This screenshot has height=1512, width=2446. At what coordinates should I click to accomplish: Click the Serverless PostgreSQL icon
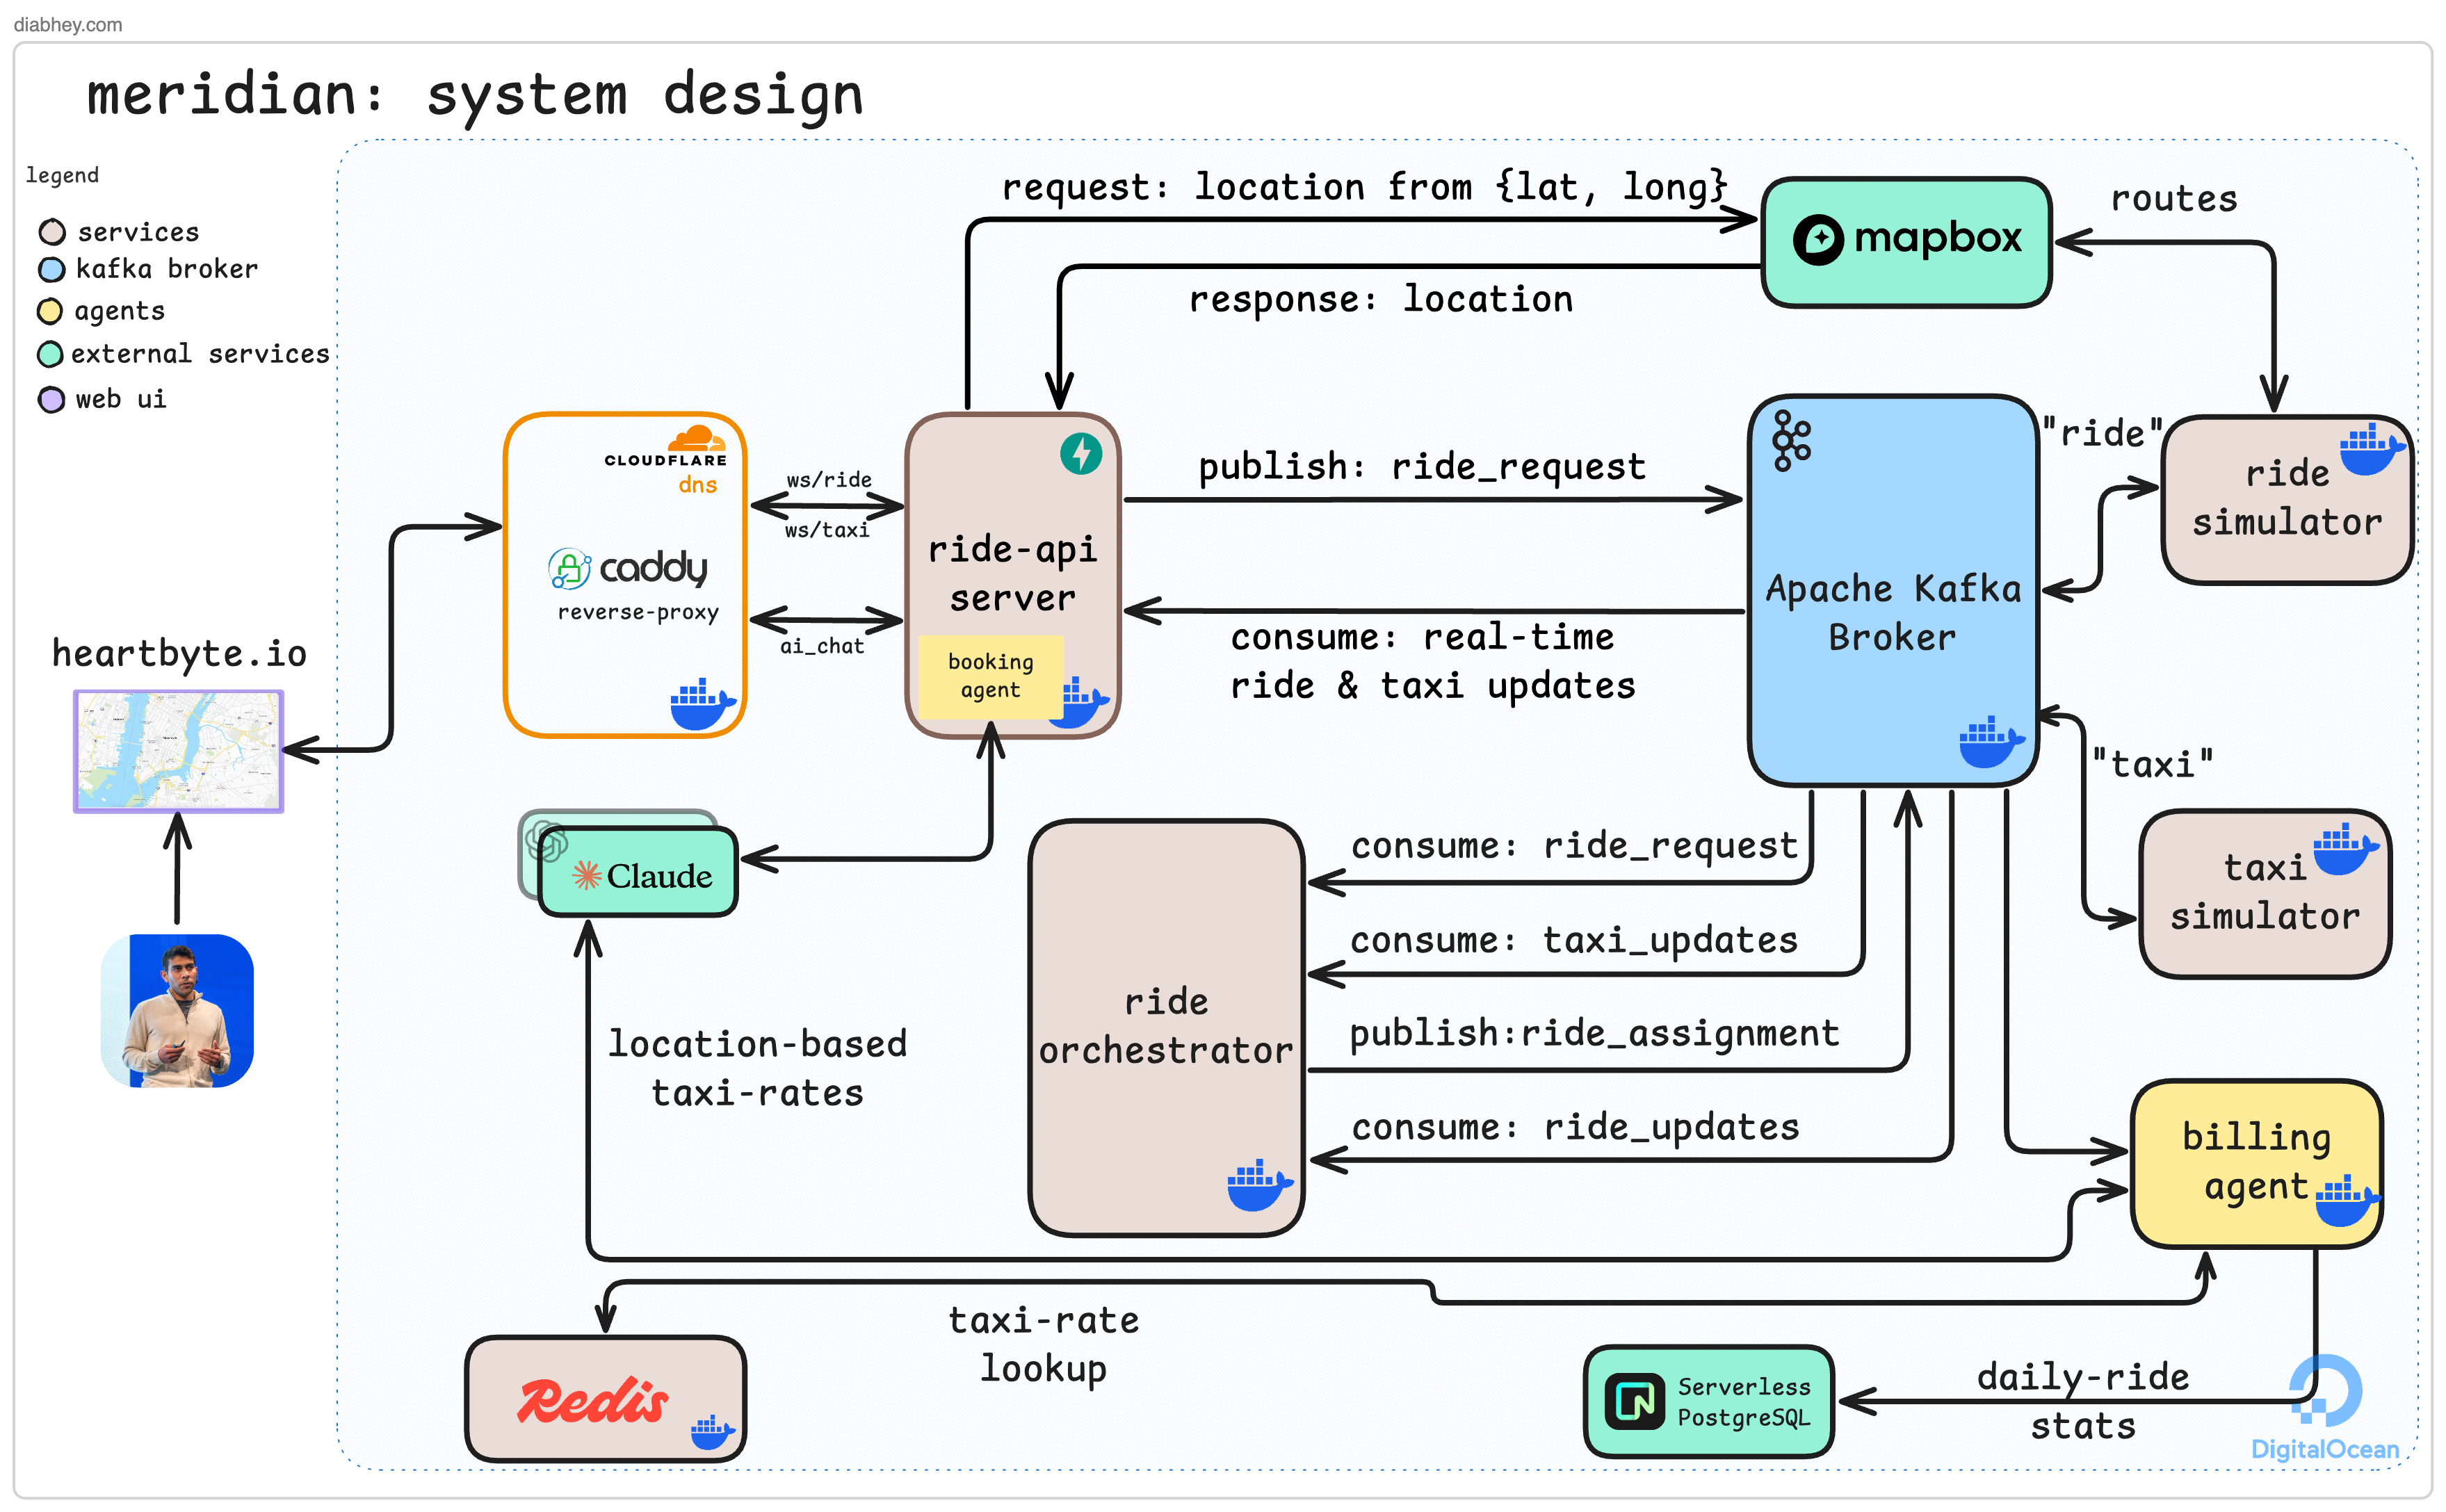[1637, 1400]
